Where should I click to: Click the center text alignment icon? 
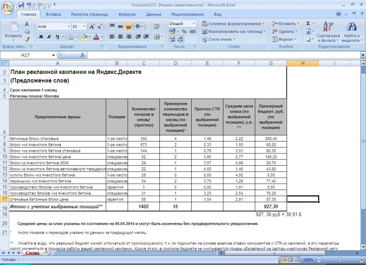pos(120,37)
